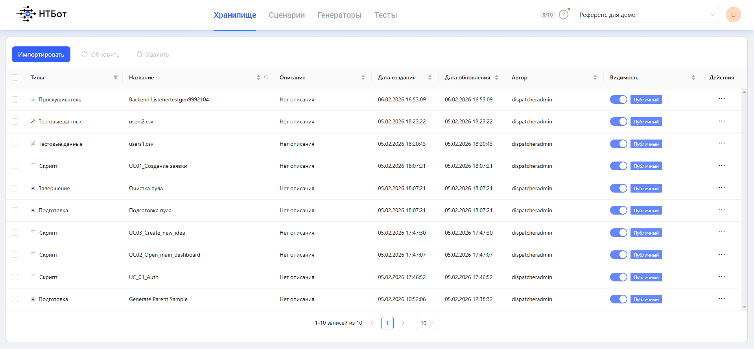Click the НТБот logo icon
The height and width of the screenshot is (349, 754).
point(26,14)
